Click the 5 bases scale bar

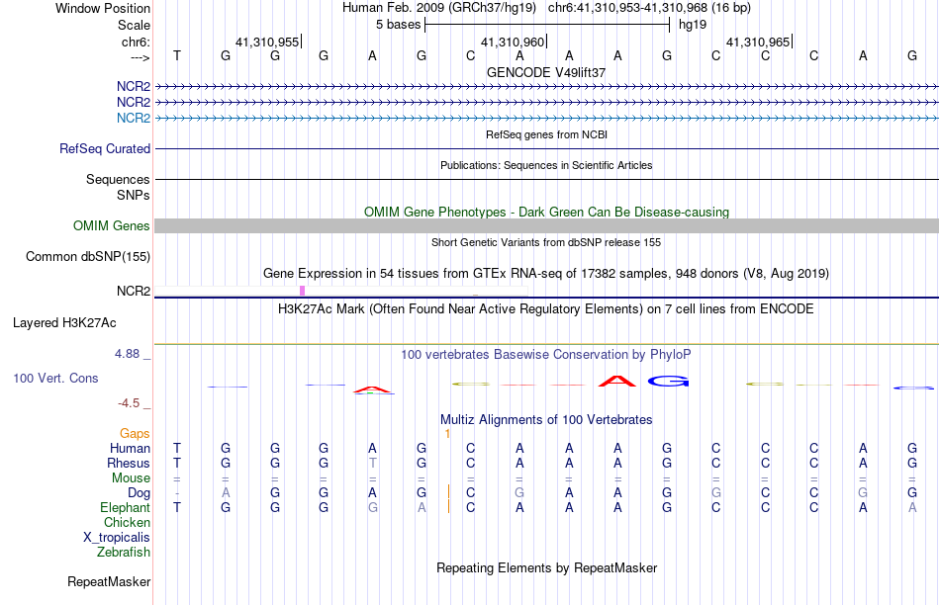tap(547, 25)
